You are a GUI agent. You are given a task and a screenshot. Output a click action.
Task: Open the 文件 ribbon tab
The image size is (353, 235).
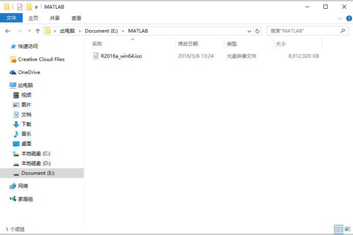(x=11, y=18)
